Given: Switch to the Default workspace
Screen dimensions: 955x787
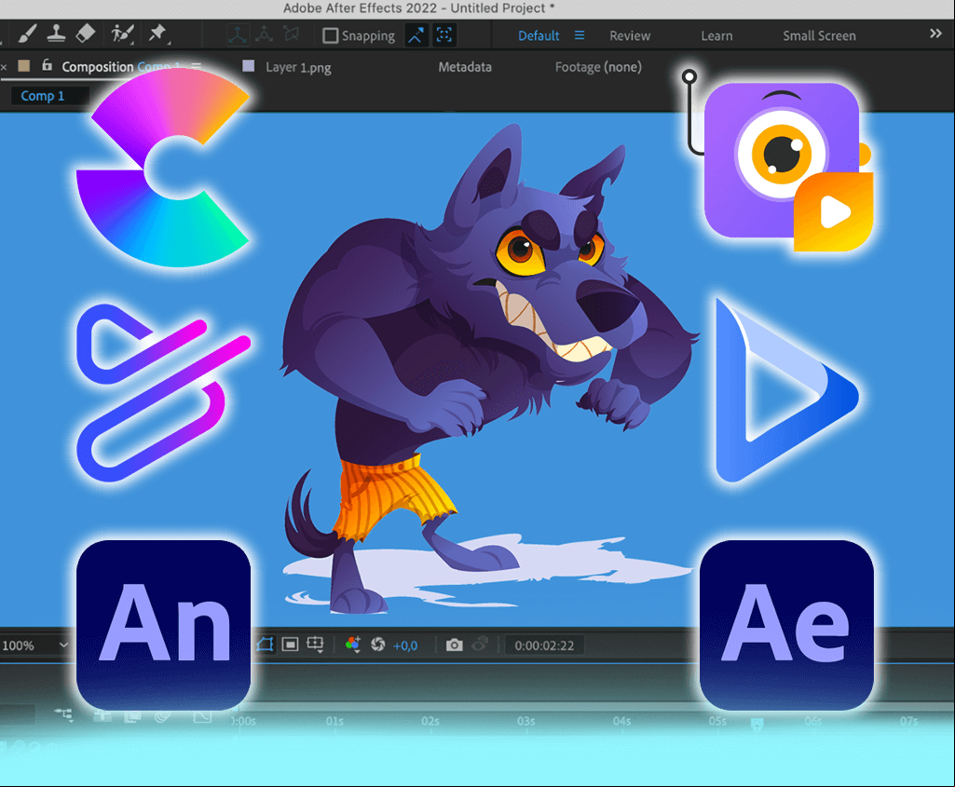Looking at the screenshot, I should click(x=539, y=36).
